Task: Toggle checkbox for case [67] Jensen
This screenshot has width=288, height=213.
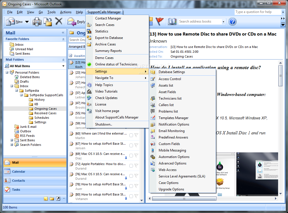Action: click(x=131, y=146)
